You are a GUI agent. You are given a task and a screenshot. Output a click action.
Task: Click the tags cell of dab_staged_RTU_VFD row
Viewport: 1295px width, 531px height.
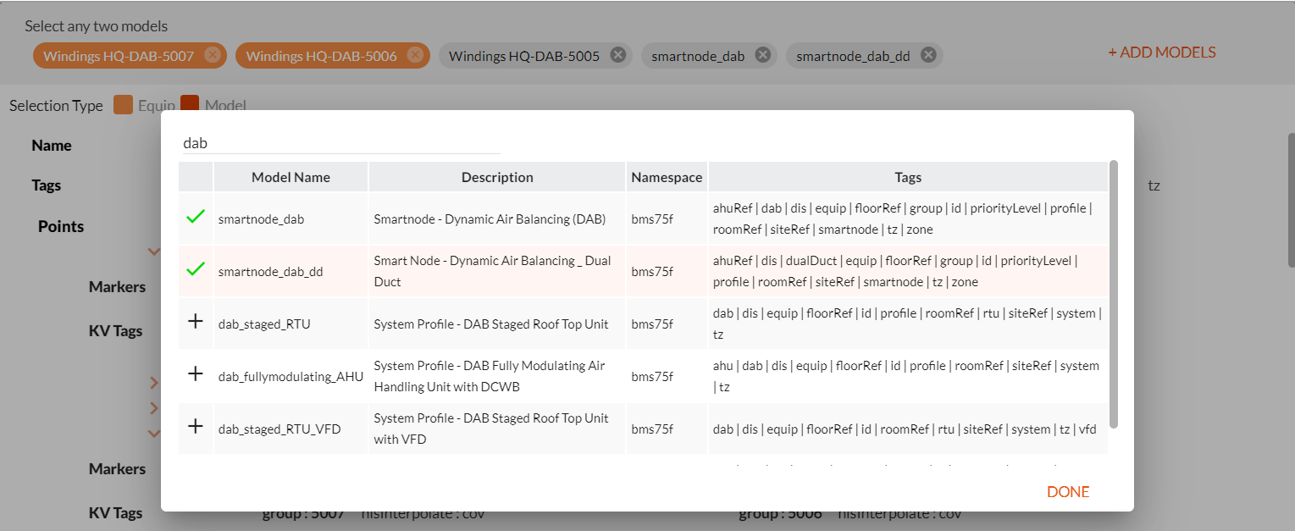[908, 429]
